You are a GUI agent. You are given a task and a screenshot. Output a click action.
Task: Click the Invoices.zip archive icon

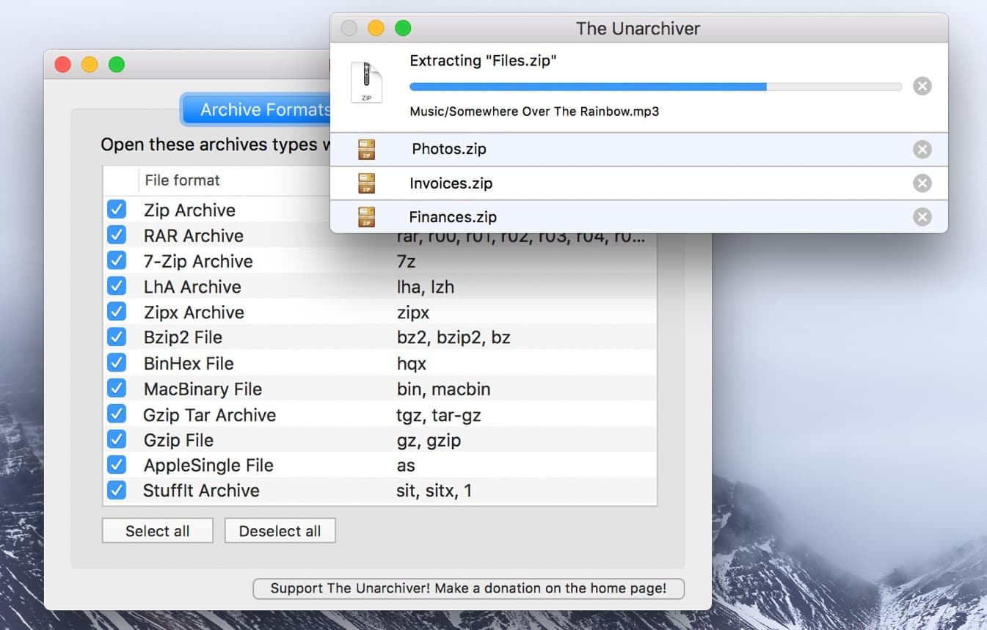click(x=366, y=183)
